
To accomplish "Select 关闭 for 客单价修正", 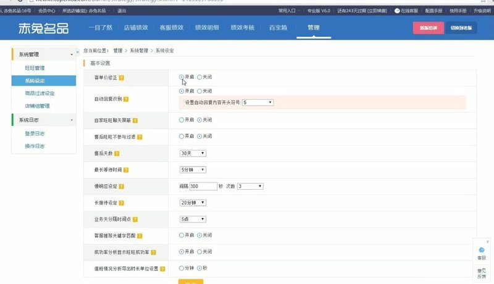I will (199, 77).
